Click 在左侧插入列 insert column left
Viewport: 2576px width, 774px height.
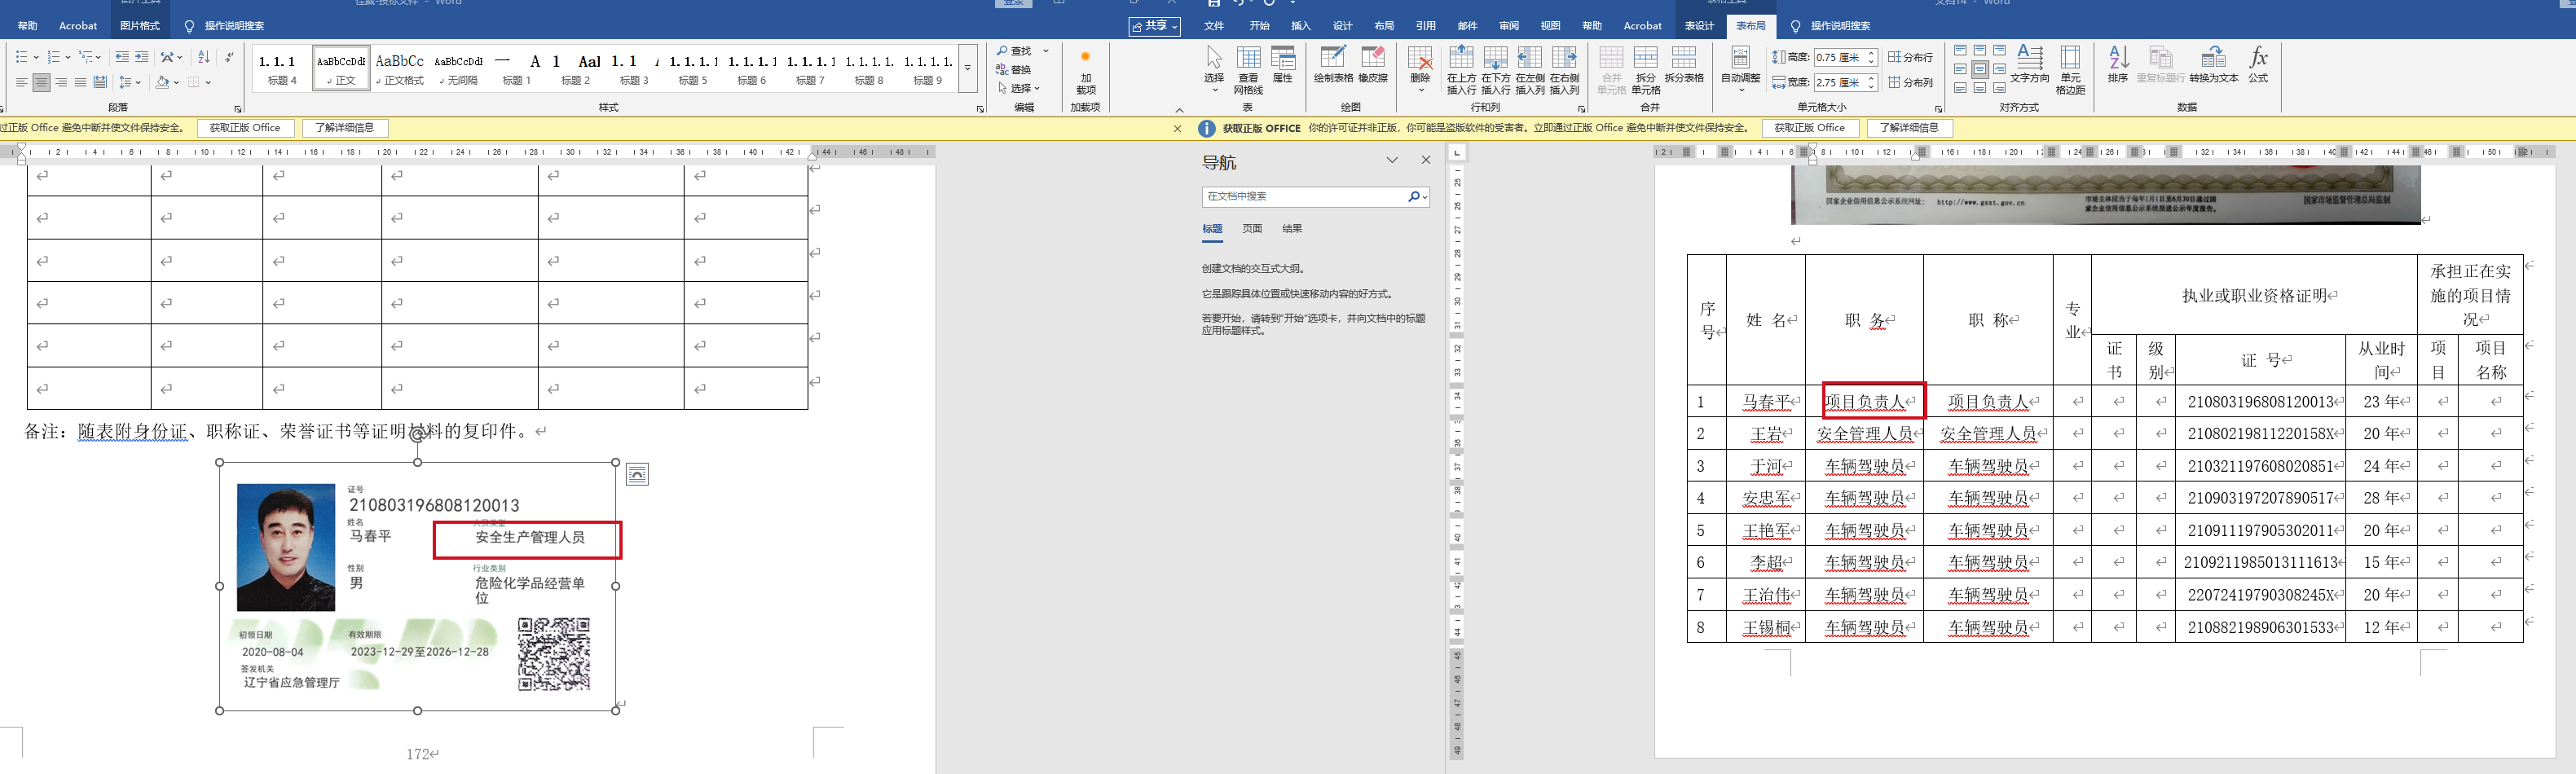pyautogui.click(x=1530, y=70)
